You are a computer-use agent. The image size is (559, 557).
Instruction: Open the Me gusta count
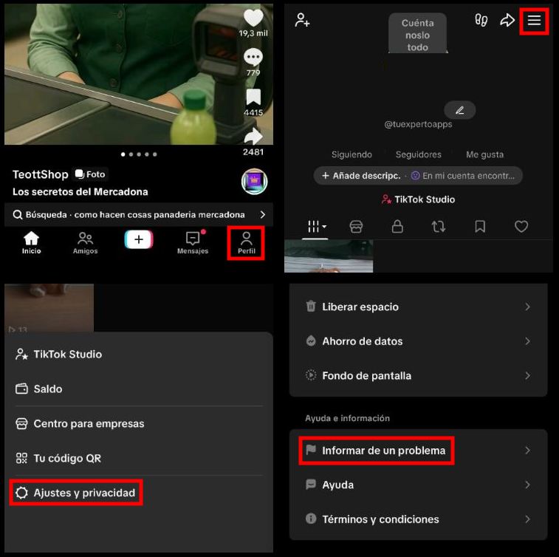click(x=485, y=154)
